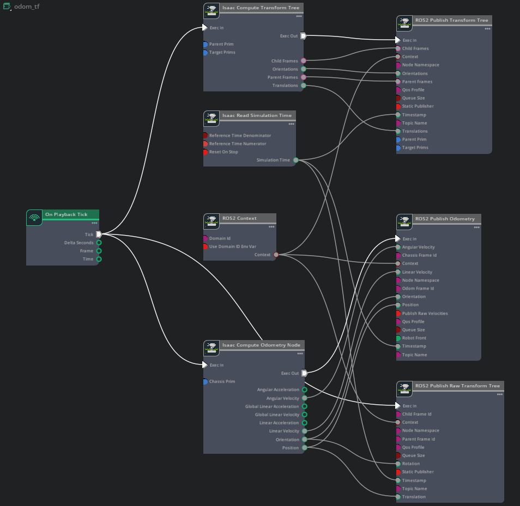520x506 pixels.
Task: Open the dots menu on ROS2 Publish Transform Tree
Action: point(487,29)
